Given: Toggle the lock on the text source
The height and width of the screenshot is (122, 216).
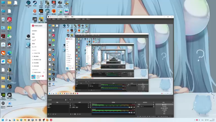Looking at the screenshot, I should point(90,106).
